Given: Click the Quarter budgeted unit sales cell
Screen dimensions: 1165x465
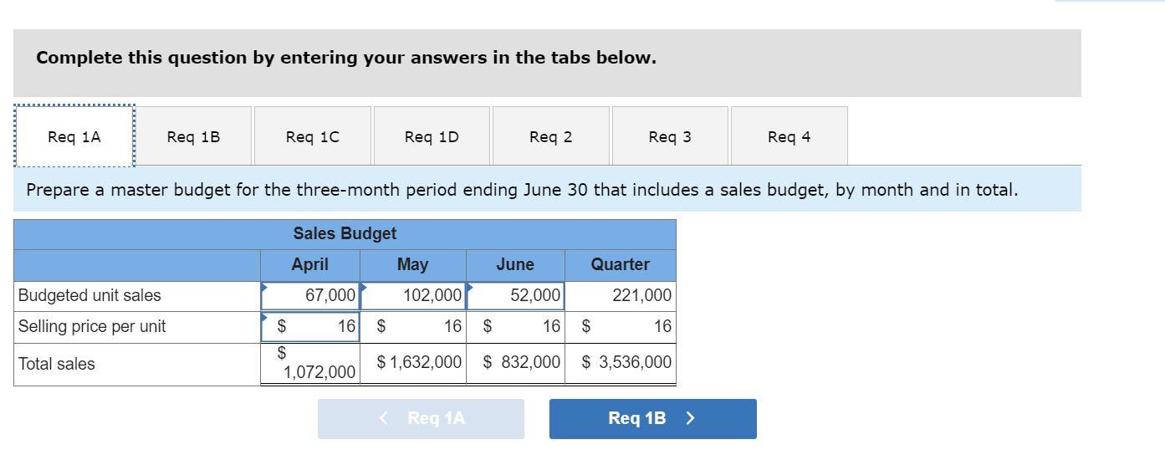Looking at the screenshot, I should coord(621,295).
